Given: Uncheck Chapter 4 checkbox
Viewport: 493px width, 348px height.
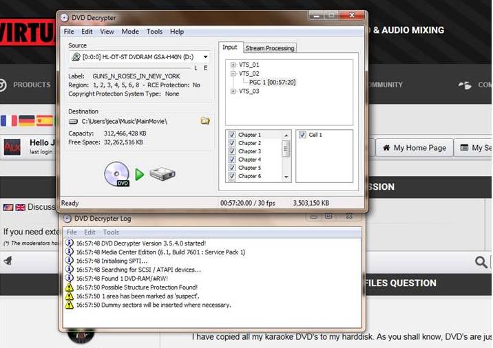Looking at the screenshot, I should click(x=232, y=160).
